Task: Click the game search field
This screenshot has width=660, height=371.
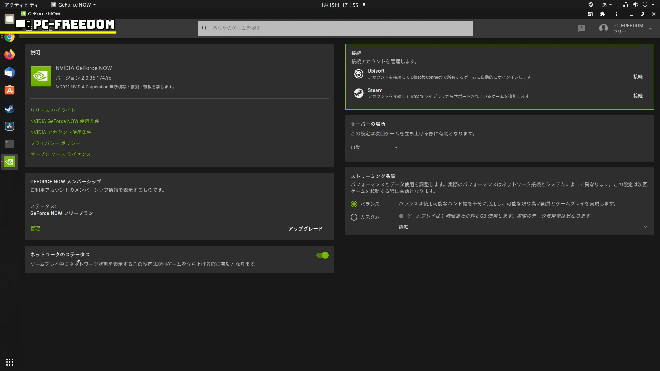Action: [x=335, y=28]
